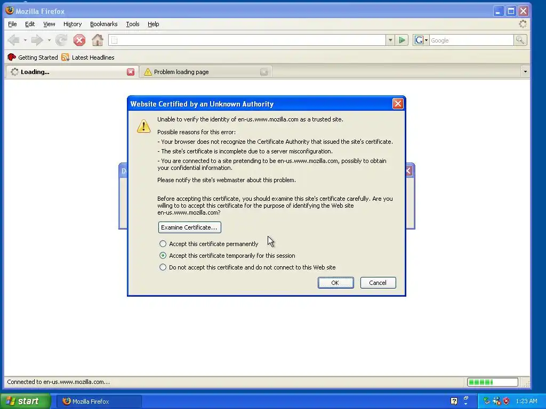Click the Back navigation arrow
This screenshot has height=409, width=546.
pos(13,40)
